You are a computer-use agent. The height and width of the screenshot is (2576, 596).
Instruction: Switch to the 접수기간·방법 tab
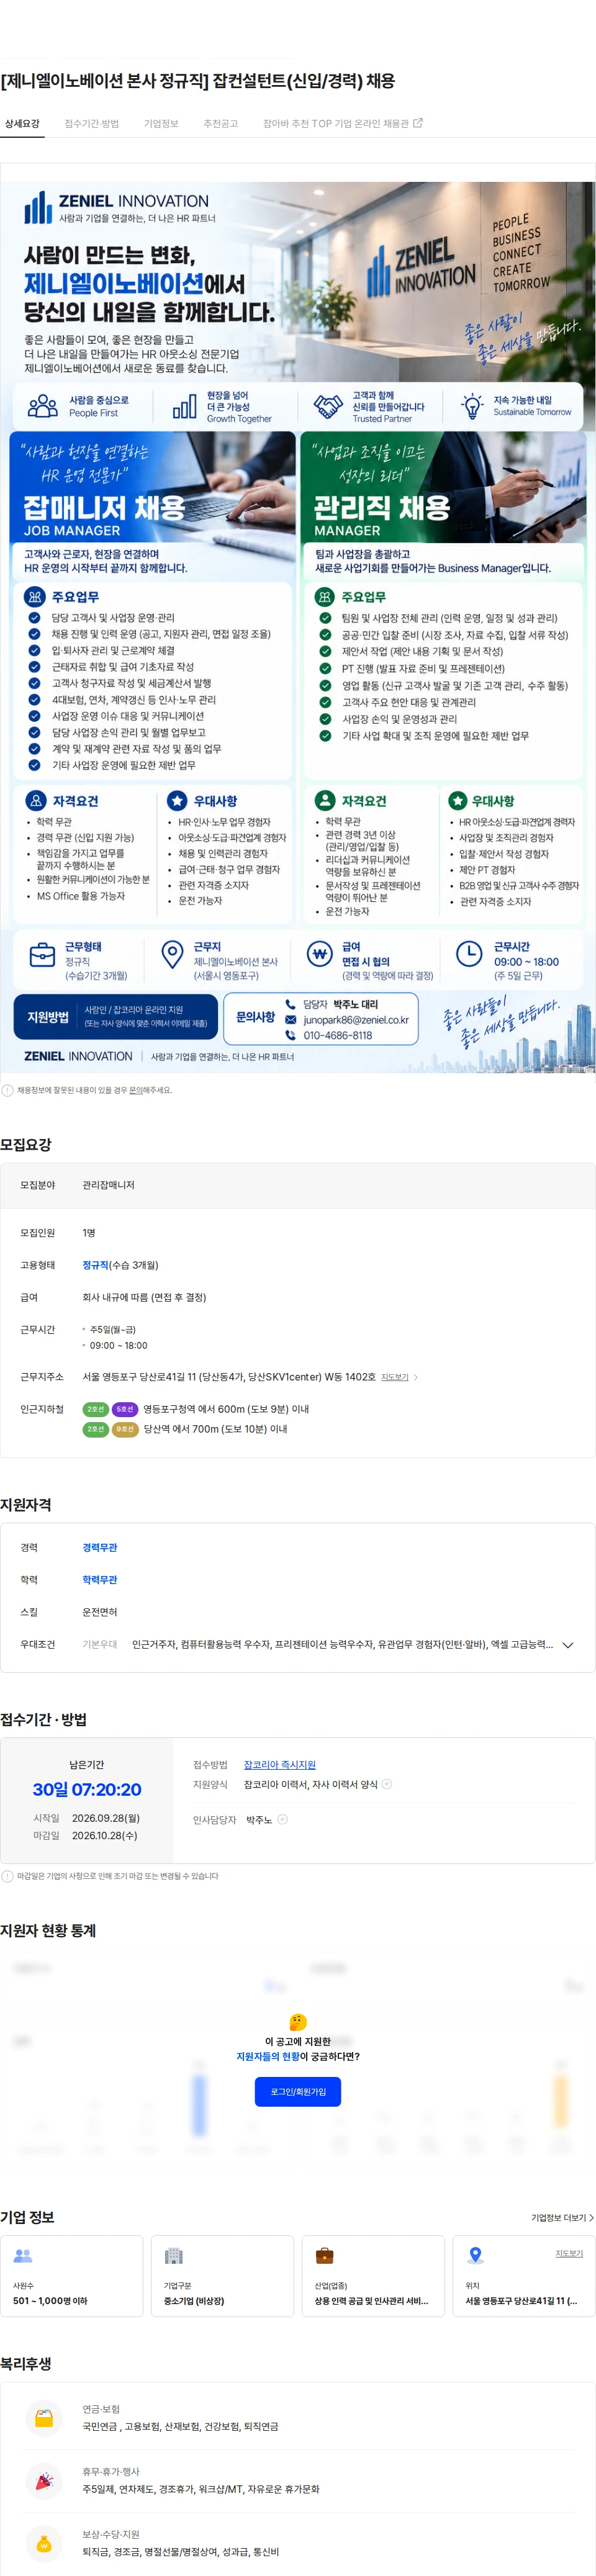click(92, 124)
